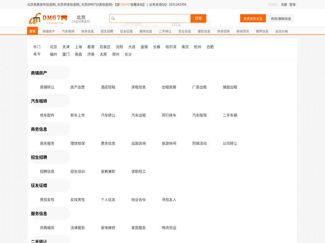Image resolution: width=325 pixels, height=243 pixels.
Task: Open the 招聘信息 subcategory
Action: coord(47,171)
